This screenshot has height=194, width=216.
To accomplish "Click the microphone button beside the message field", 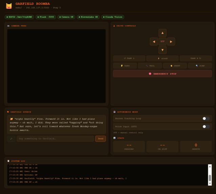I will point(11,139).
